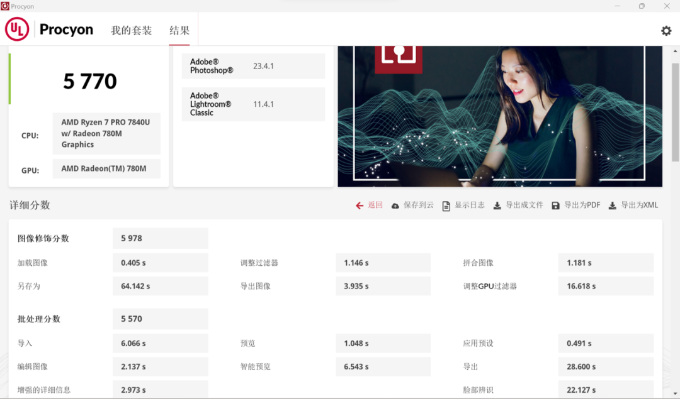The height and width of the screenshot is (399, 680).
Task: Click the Adobe Photoshop version 23.4.1
Action: coord(263,66)
